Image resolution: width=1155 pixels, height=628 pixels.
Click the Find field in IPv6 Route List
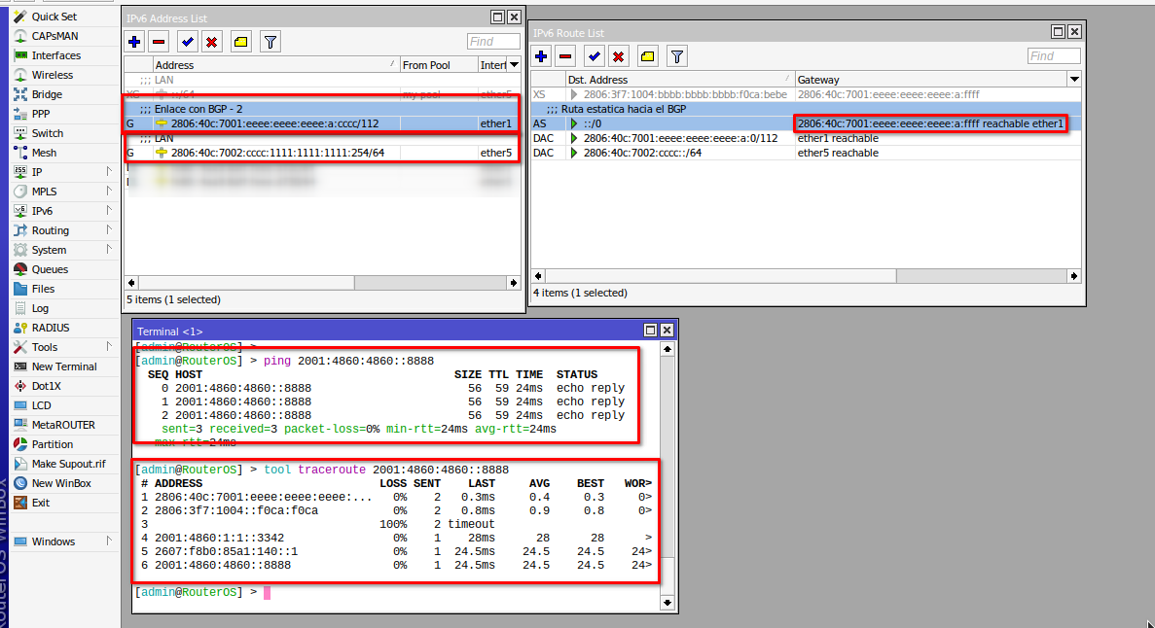pyautogui.click(x=1054, y=56)
